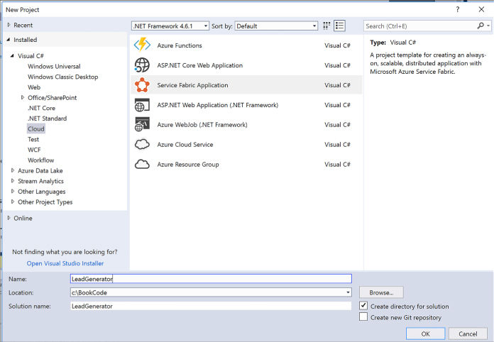Select ASP.NET Core Web Application template name
The width and height of the screenshot is (494, 342).
pos(199,65)
